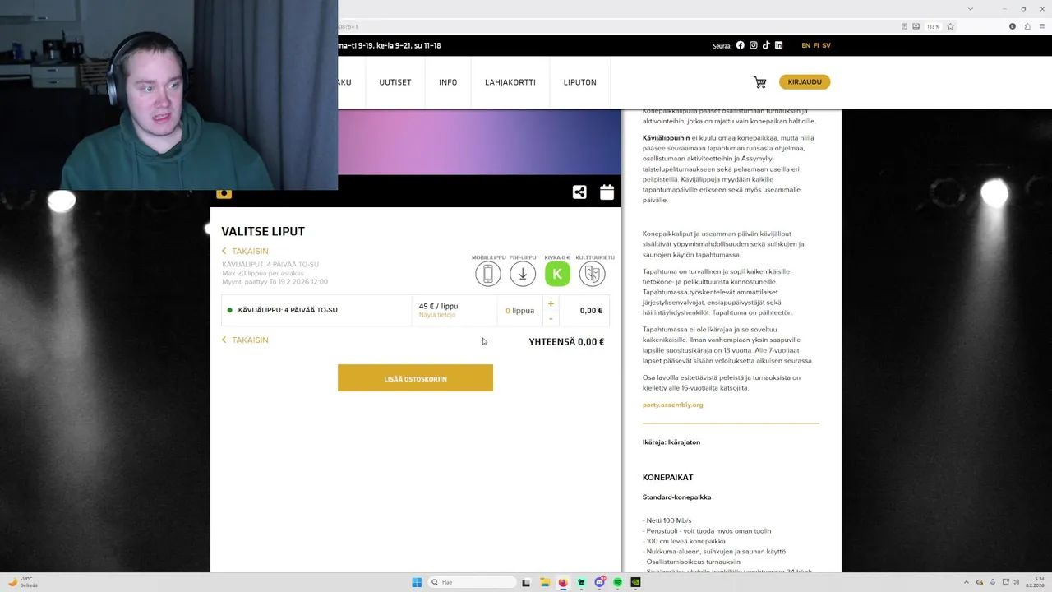Open the party.assembly.org link

click(672, 405)
